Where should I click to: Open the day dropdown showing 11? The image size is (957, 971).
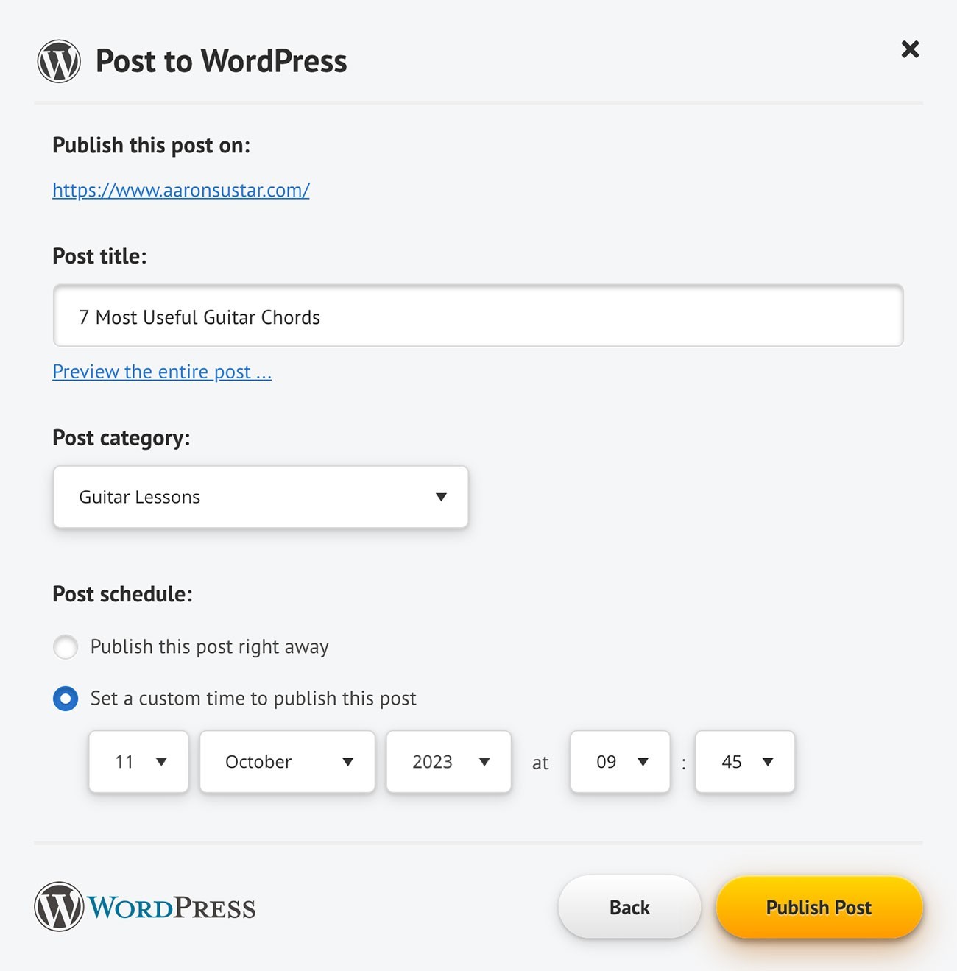pos(138,762)
